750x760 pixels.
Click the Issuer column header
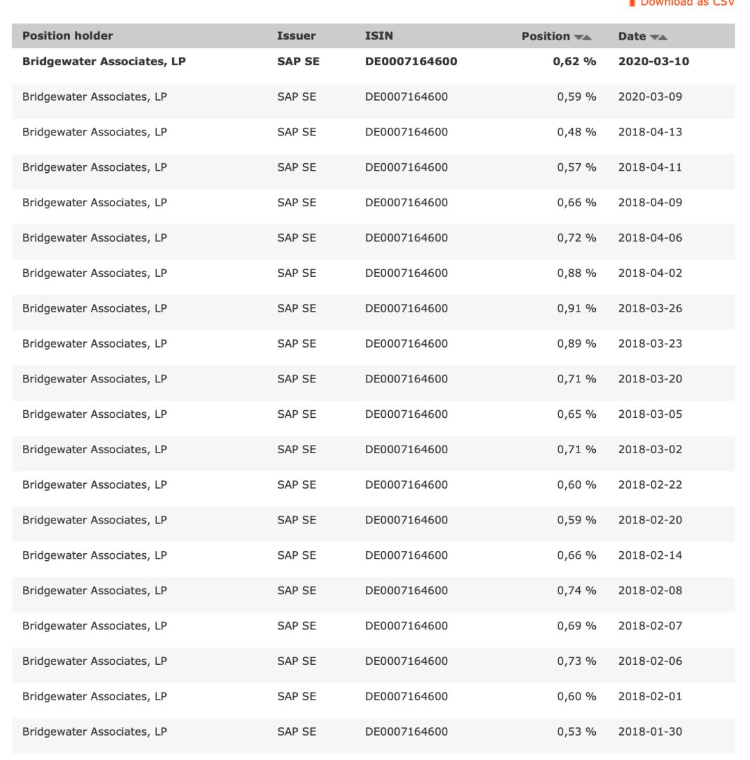tap(296, 36)
